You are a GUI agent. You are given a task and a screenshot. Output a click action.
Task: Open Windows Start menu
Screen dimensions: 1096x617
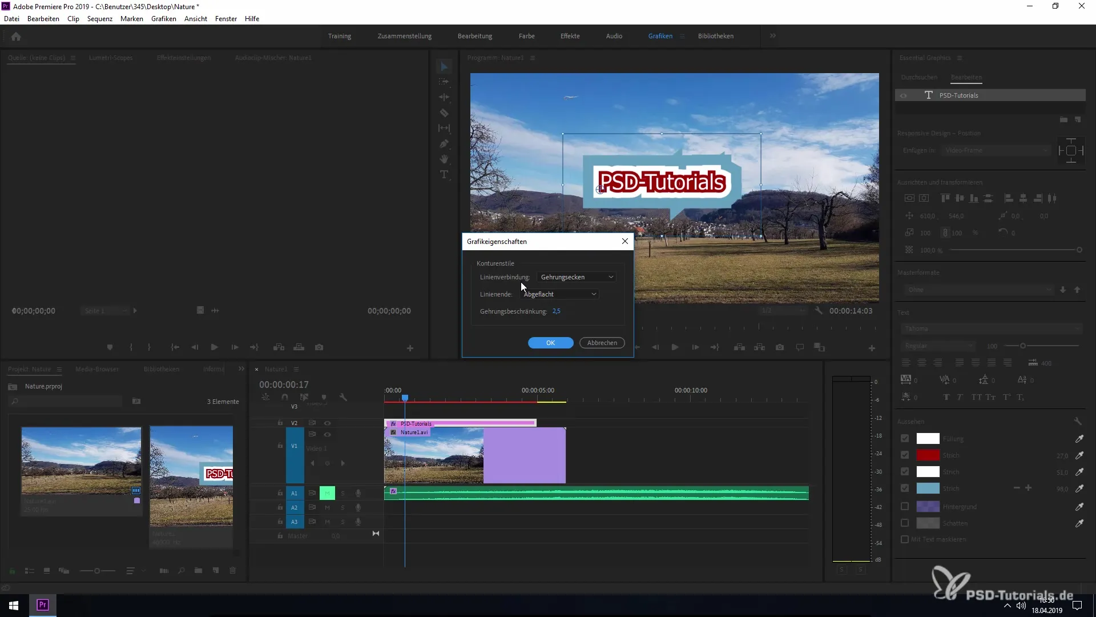tap(14, 605)
